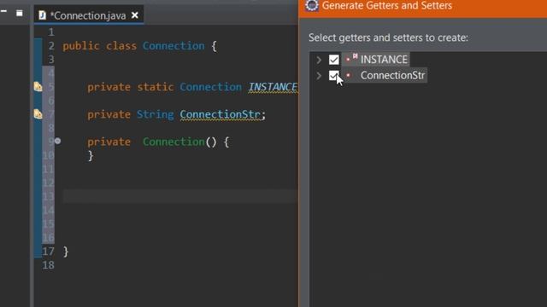Maximize the side view panel
Screen dimensions: 547x307
tap(19, 14)
